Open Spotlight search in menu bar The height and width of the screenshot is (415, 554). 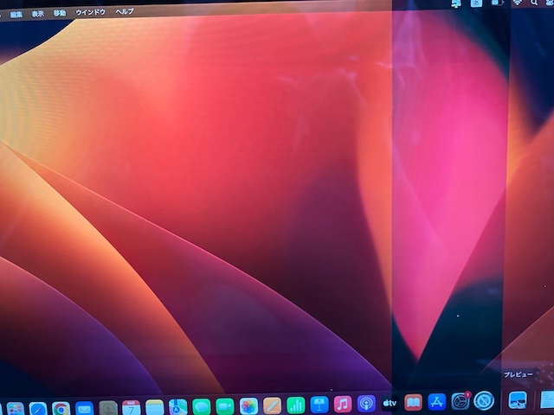[534, 3]
